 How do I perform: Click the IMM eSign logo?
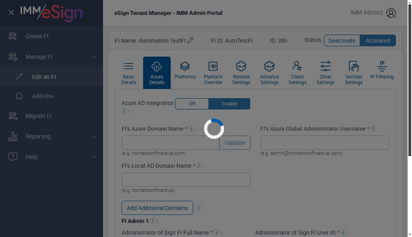pyautogui.click(x=51, y=12)
